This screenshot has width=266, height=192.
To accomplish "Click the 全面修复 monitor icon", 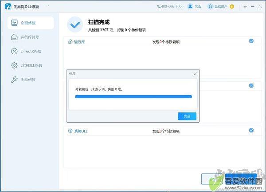I will click(x=14, y=23).
